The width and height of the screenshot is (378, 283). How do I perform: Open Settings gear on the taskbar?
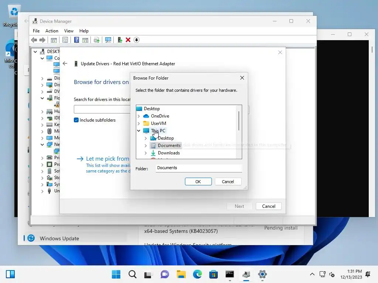pos(262,274)
